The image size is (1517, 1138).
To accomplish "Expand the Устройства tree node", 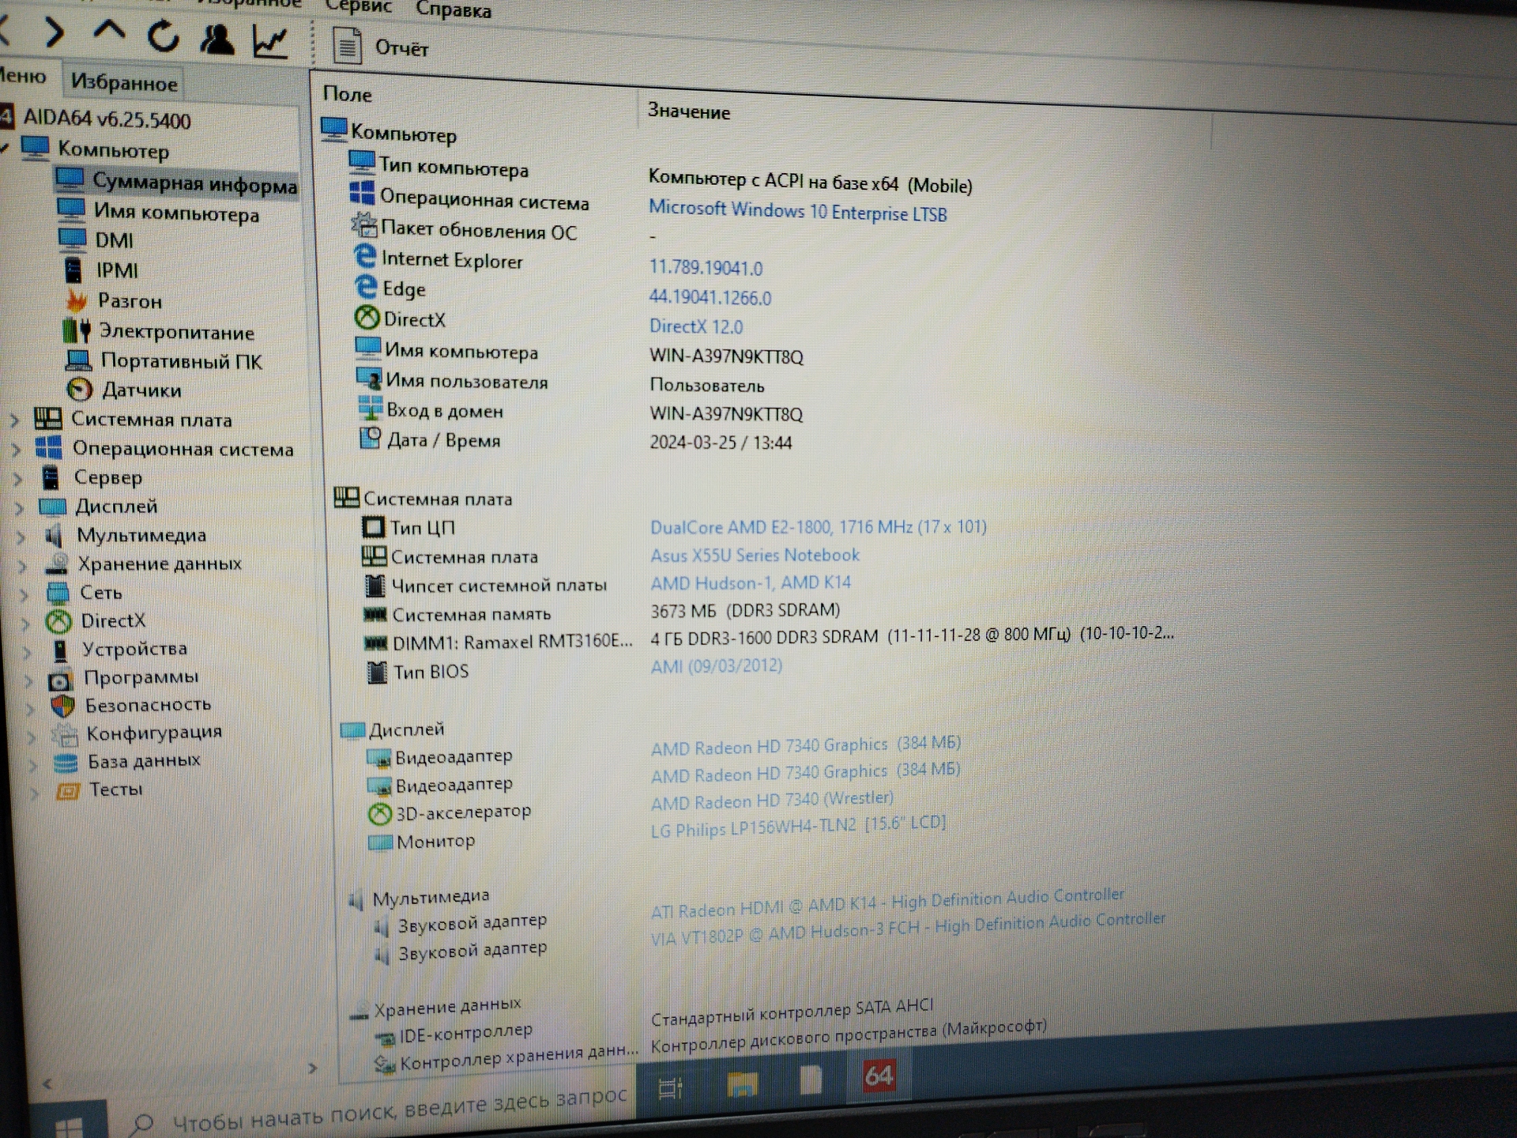I will (27, 651).
